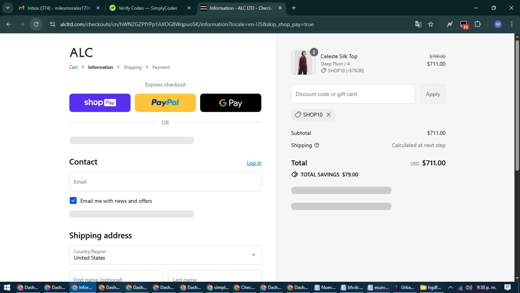Switch to Verify Codes SimplyCodes tab
The height and width of the screenshot is (293, 520).
[x=148, y=8]
